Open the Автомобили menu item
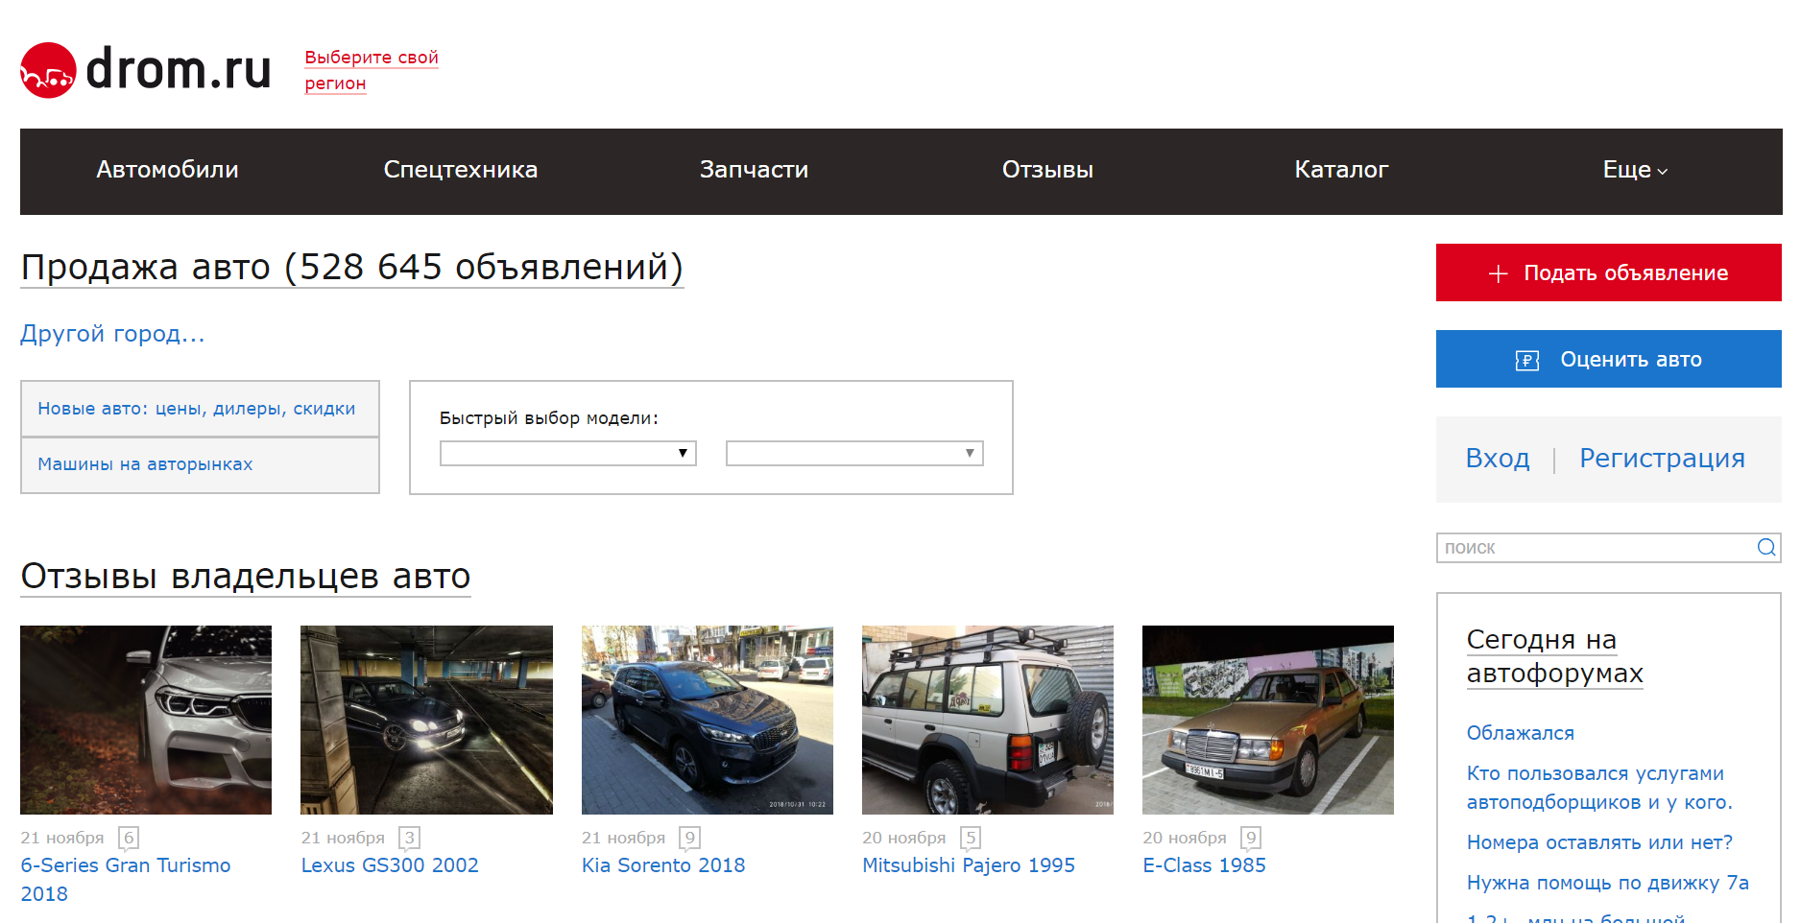 (167, 170)
